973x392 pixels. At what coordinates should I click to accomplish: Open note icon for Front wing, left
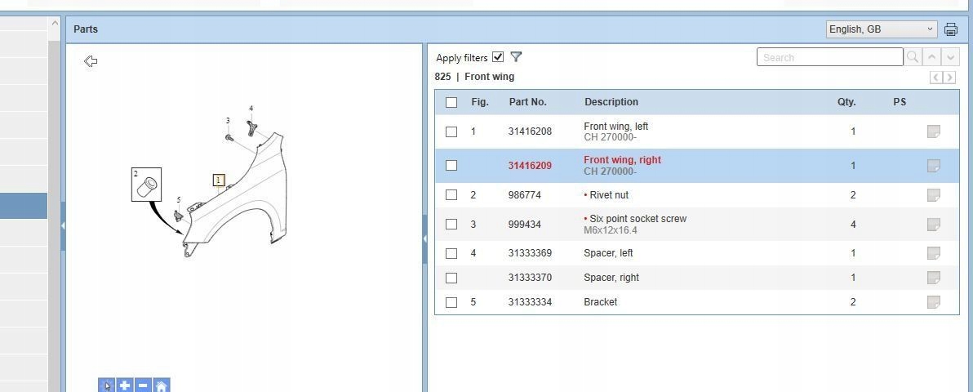pos(933,131)
